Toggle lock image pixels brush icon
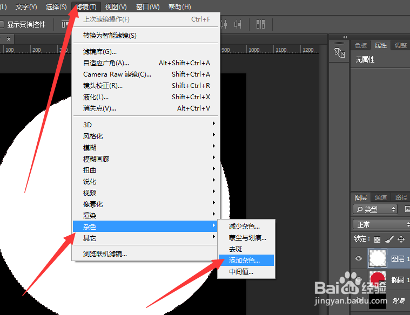This screenshot has width=410, height=315. (389, 239)
